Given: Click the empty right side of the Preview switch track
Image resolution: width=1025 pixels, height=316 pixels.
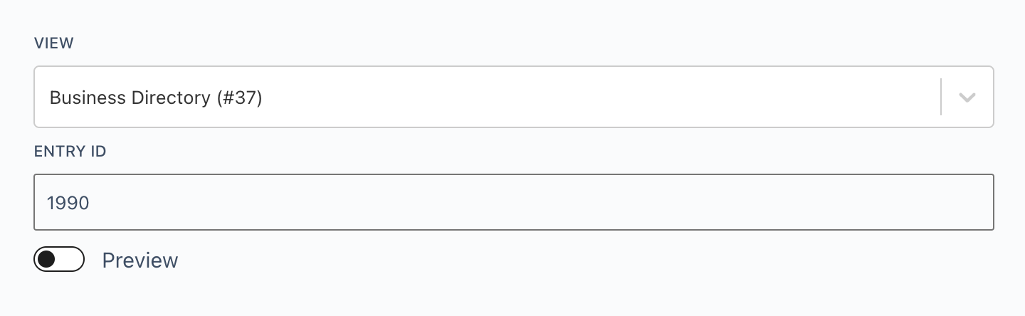Looking at the screenshot, I should (x=71, y=260).
